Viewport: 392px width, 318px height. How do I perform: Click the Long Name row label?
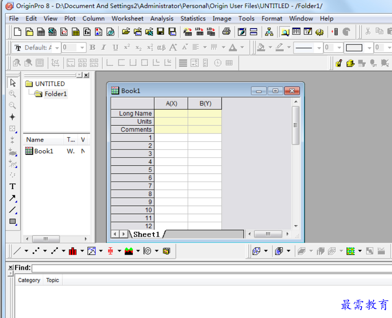point(132,114)
